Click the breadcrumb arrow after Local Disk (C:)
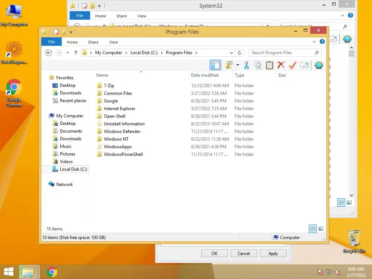Viewport: 372px width, 279px height. pyautogui.click(x=162, y=53)
